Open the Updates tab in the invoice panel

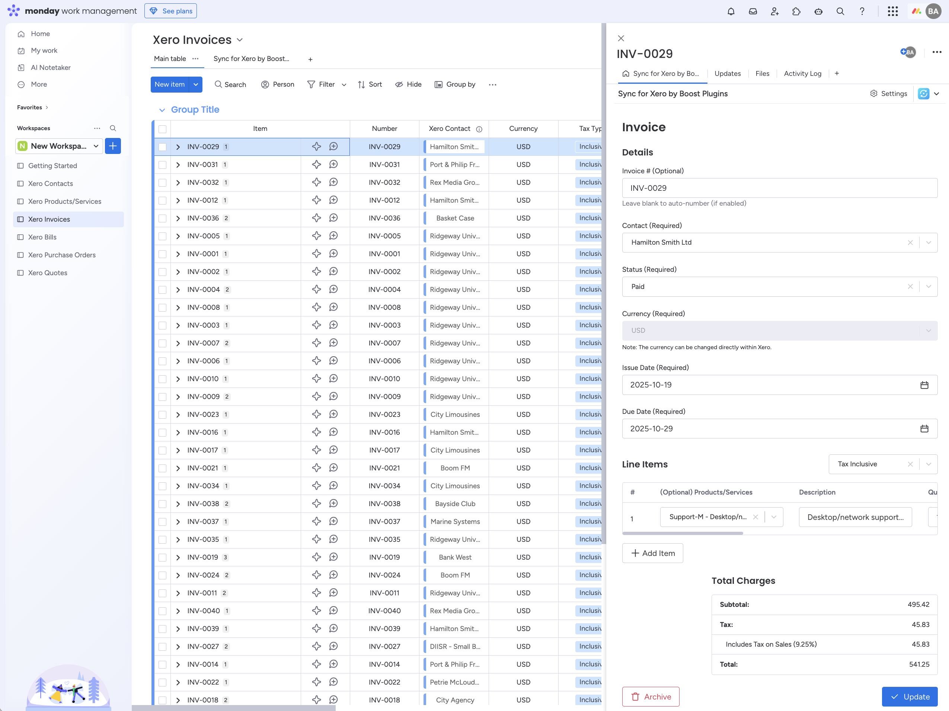point(728,73)
